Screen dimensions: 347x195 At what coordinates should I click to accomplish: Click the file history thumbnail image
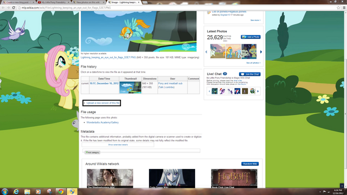pyautogui.click(x=130, y=88)
